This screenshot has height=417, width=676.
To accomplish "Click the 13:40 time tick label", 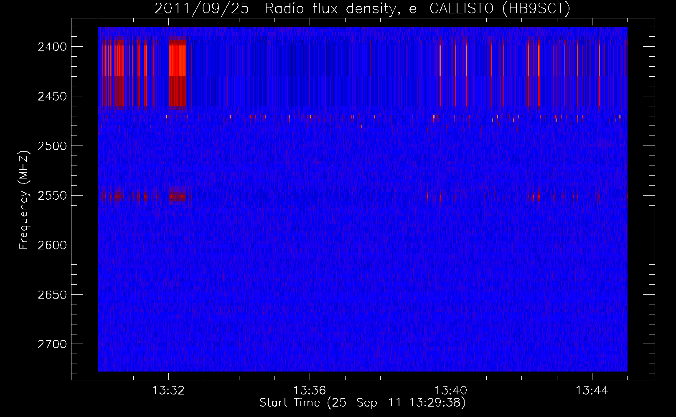I will point(451,391).
